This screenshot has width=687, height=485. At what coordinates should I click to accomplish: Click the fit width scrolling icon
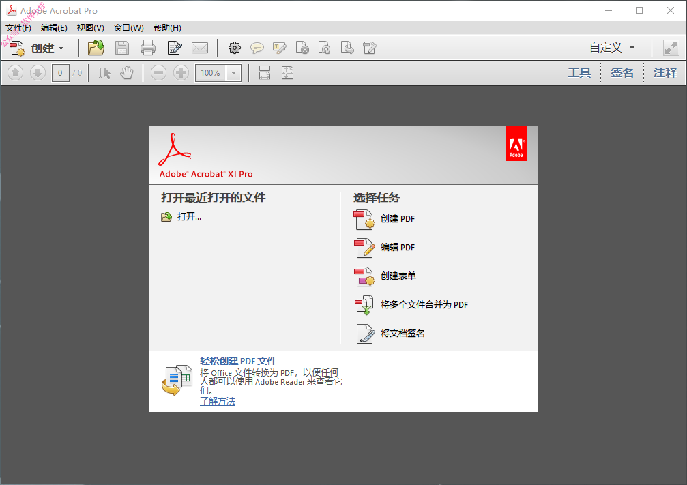265,73
